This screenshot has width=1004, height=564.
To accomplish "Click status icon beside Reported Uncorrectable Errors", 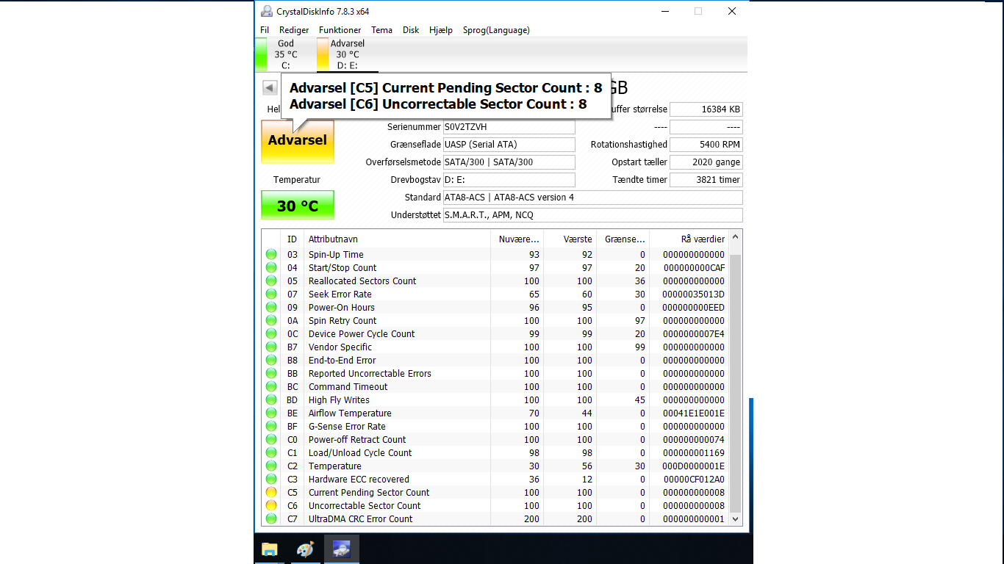I will click(271, 374).
